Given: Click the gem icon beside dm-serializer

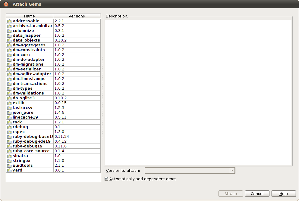Looking at the screenshot, I should [x=9, y=69].
